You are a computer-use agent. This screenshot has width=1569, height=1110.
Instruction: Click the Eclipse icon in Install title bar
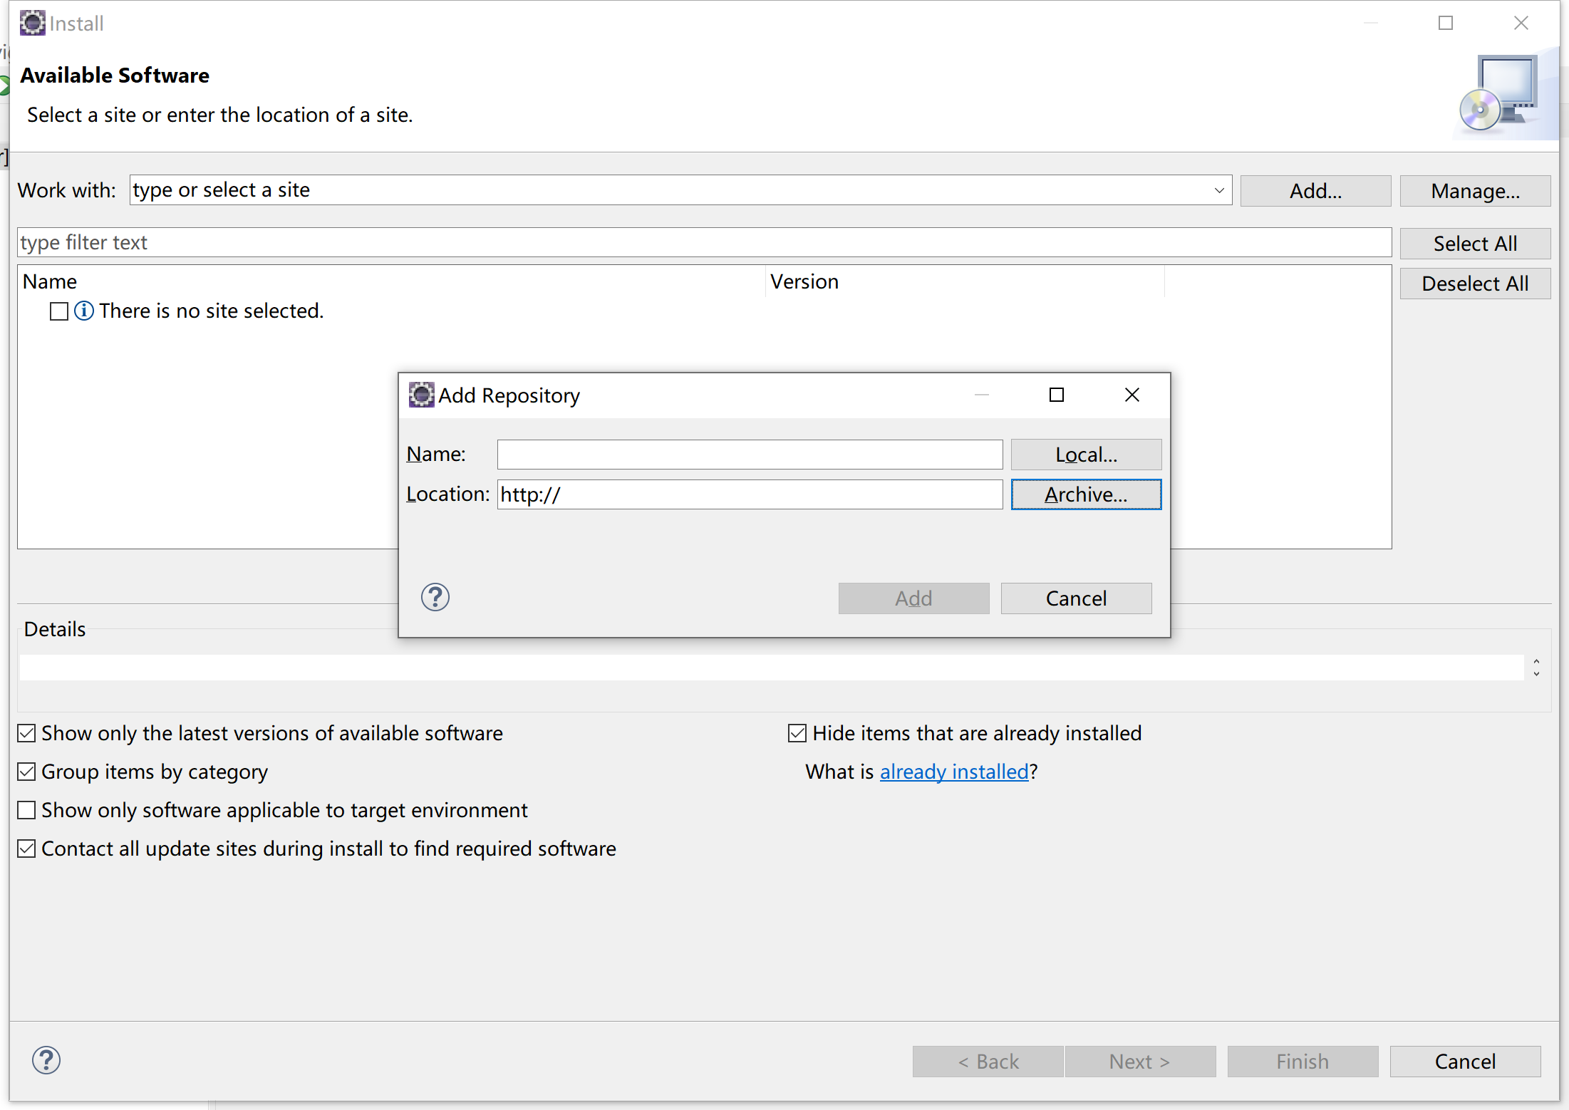click(x=32, y=23)
